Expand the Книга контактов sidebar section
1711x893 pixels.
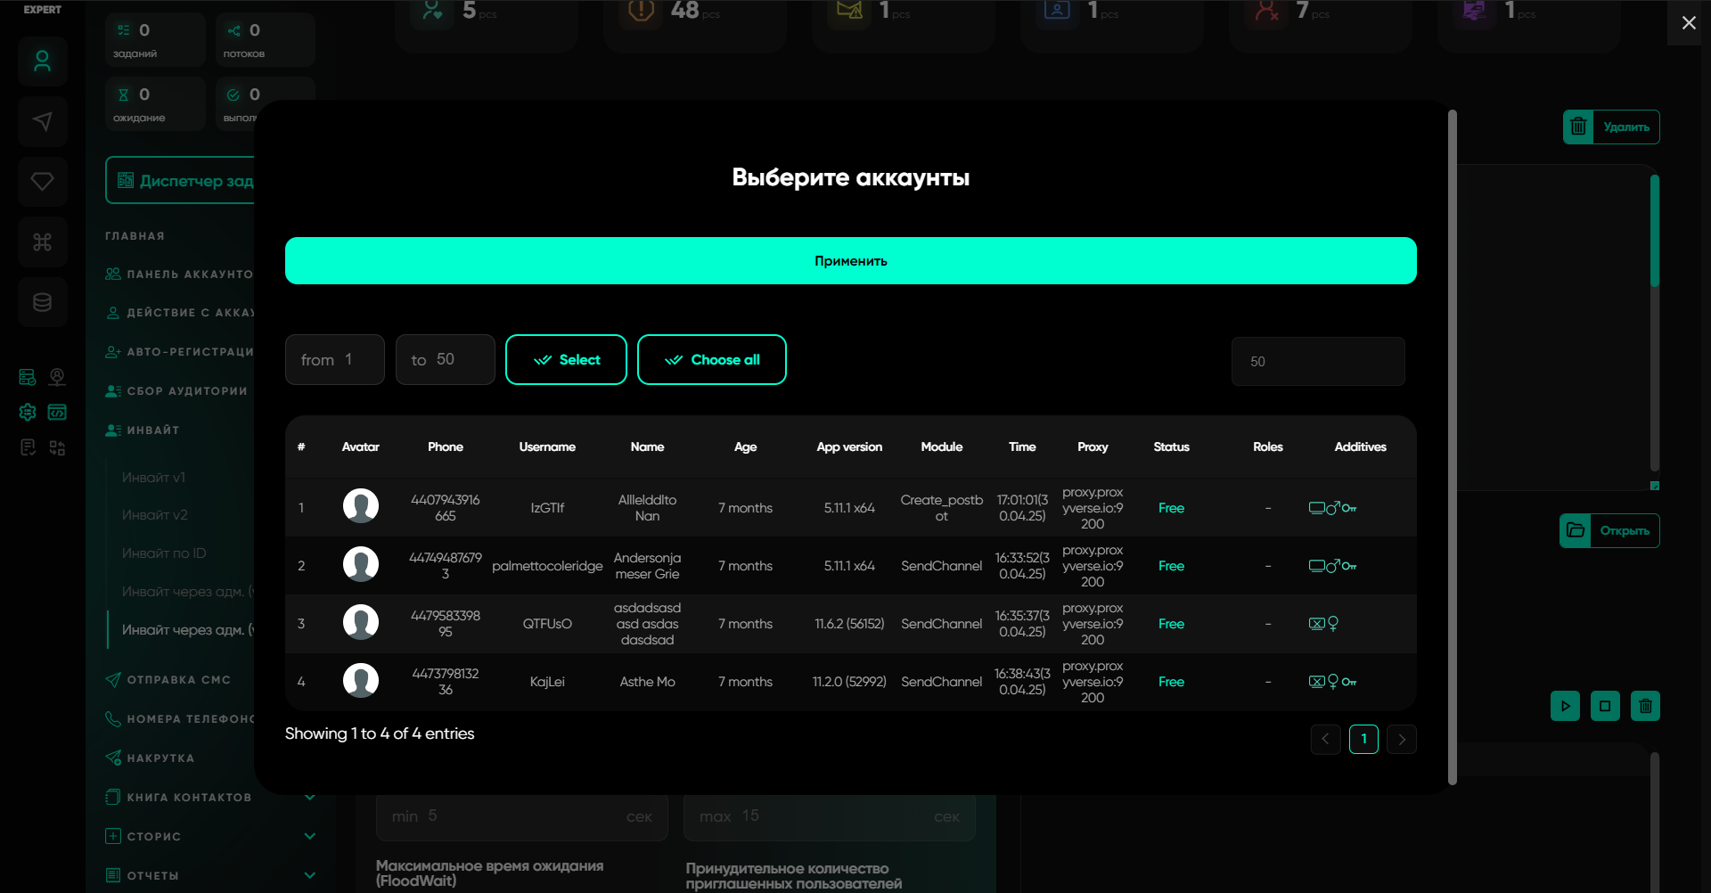point(309,797)
